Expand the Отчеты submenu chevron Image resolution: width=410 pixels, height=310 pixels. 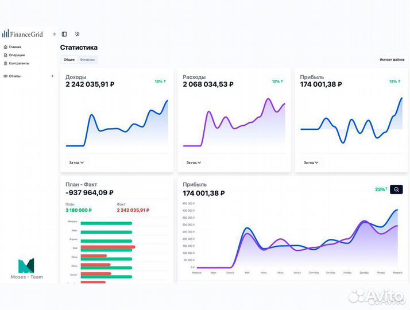pos(52,76)
